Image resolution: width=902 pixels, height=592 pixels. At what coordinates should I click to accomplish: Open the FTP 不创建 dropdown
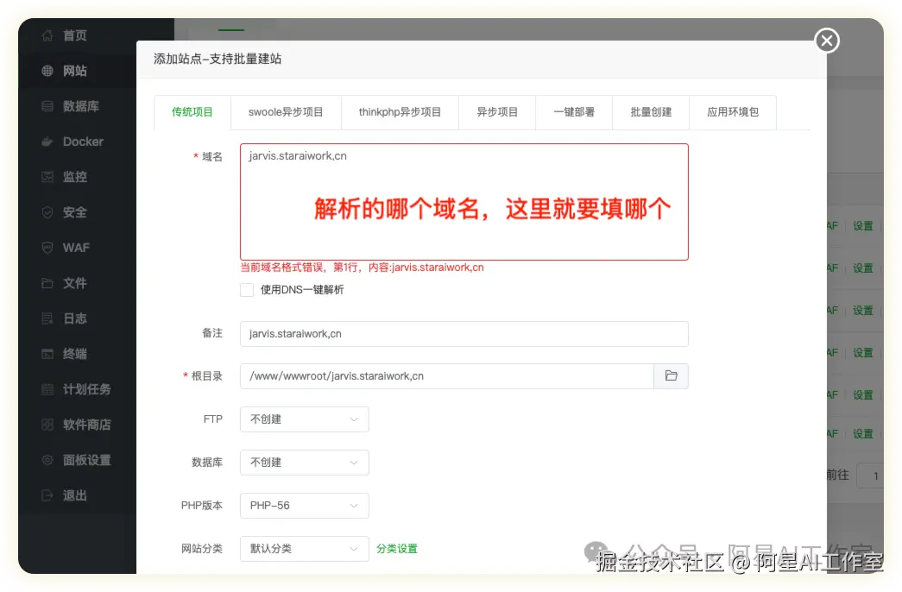(x=304, y=419)
